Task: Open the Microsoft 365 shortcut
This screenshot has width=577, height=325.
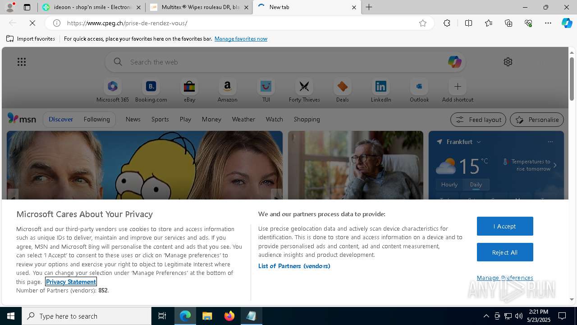Action: tap(113, 91)
